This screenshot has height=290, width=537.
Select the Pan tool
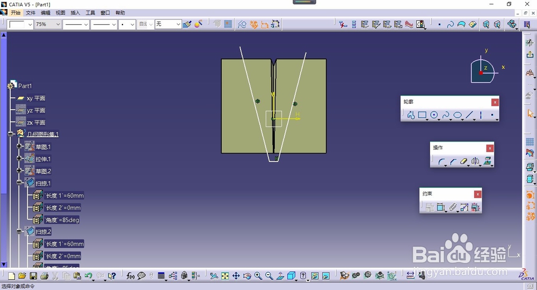tap(236, 275)
